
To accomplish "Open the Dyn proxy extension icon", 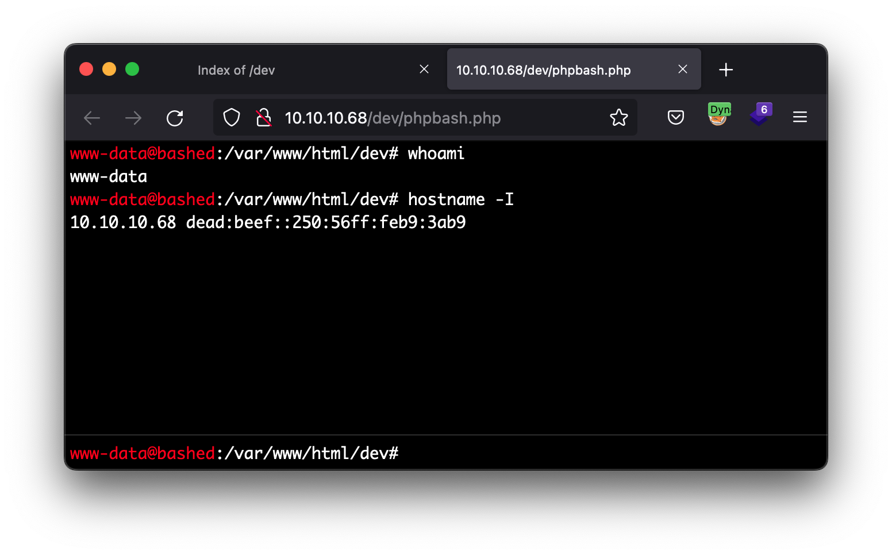I will click(x=718, y=114).
